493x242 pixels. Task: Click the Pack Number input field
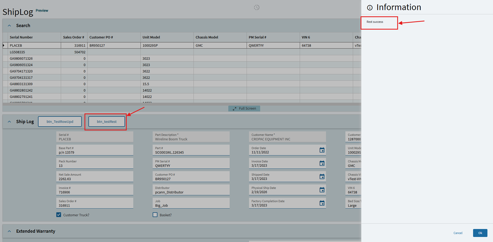94,163
